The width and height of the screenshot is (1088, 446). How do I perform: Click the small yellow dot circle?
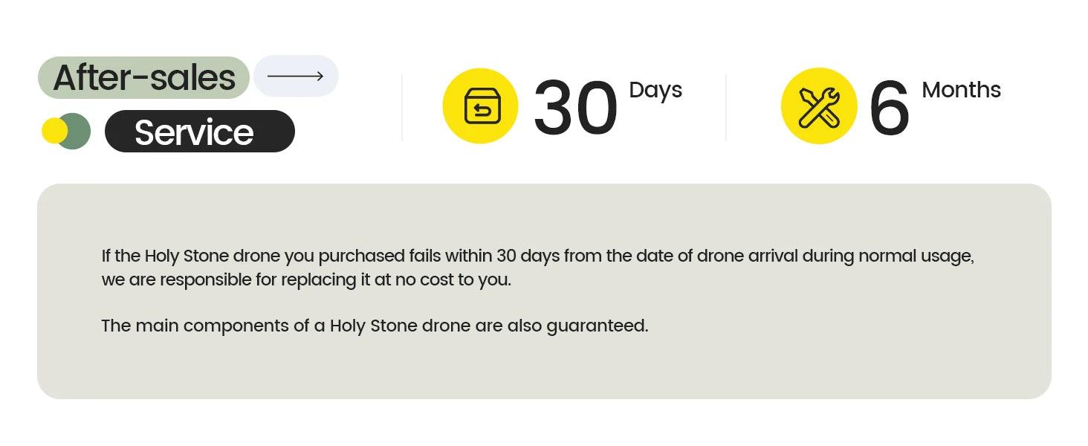54,131
